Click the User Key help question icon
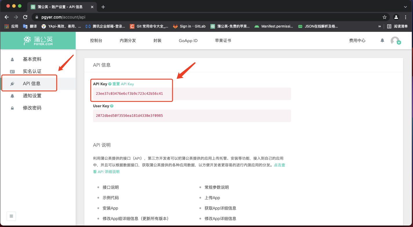This screenshot has width=413, height=227. (112, 106)
